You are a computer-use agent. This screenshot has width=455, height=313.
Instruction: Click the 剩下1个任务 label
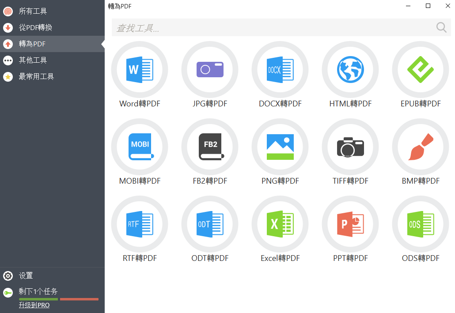click(38, 291)
